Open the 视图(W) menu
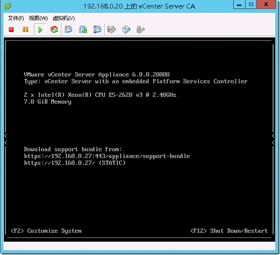Viewport: 280px width, 255px height. click(38, 18)
